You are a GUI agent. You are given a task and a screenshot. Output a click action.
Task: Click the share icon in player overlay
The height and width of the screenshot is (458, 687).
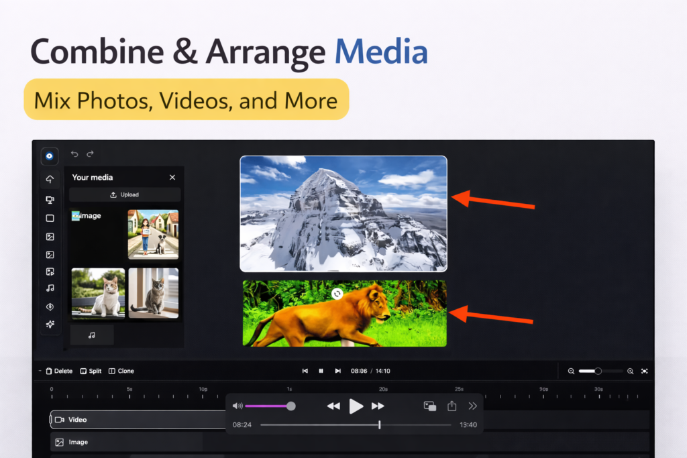[452, 406]
